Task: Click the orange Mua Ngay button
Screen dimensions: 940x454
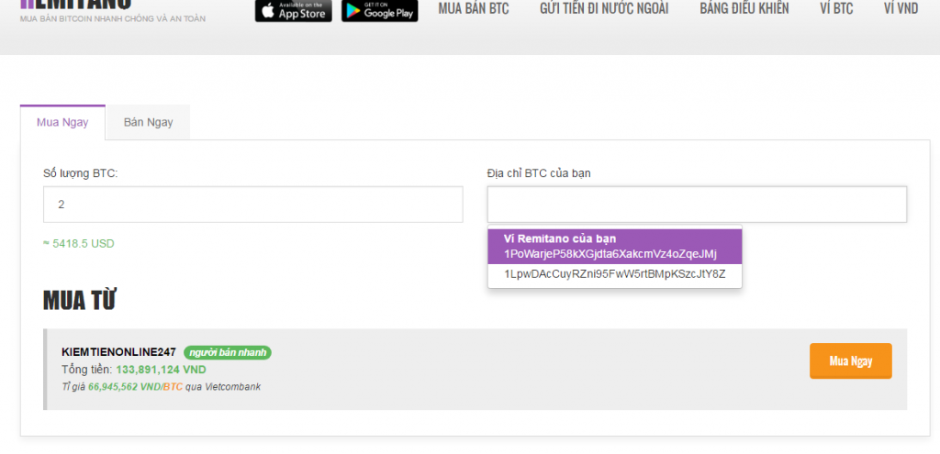Action: point(851,360)
